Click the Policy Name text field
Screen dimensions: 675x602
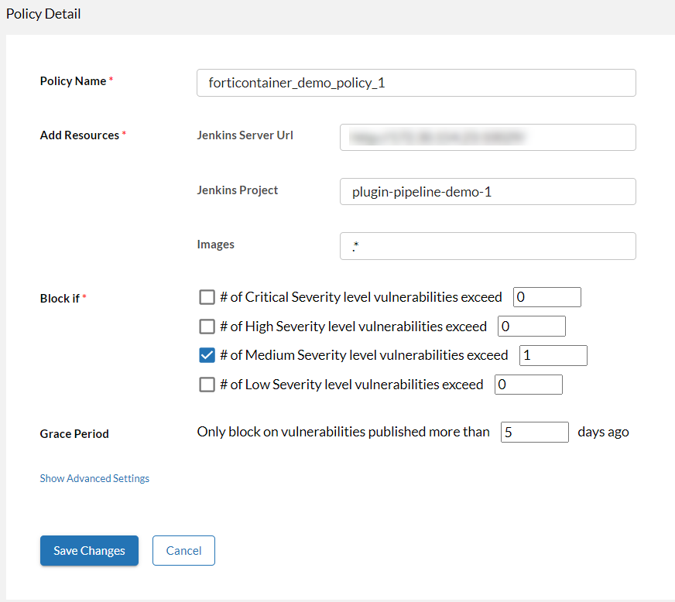pos(416,83)
